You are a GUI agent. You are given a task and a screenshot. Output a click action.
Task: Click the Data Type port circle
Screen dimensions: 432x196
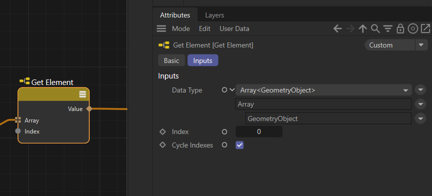point(224,90)
